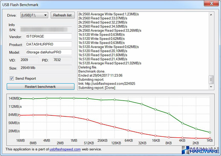The height and width of the screenshot is (156, 221).
Task: Select log line '2k:2560 Read Speed:34,58MB/s'
Action: (x=103, y=26)
